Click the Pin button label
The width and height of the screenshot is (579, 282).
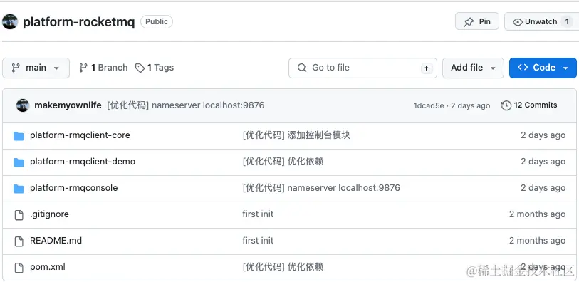[484, 22]
